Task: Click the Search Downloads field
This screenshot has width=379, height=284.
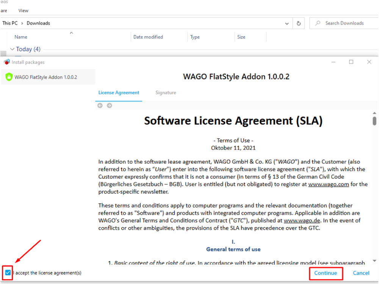Action: [x=345, y=23]
